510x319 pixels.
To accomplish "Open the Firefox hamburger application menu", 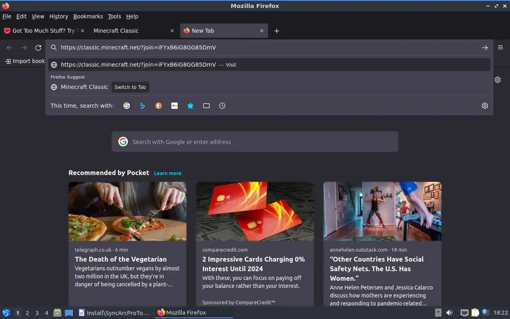I will coord(500,47).
